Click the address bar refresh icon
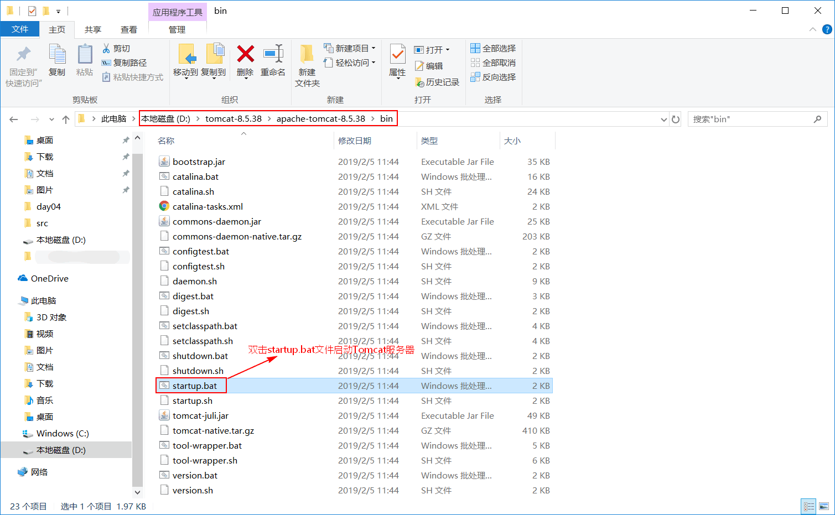Viewport: 835px width, 515px height. (676, 119)
